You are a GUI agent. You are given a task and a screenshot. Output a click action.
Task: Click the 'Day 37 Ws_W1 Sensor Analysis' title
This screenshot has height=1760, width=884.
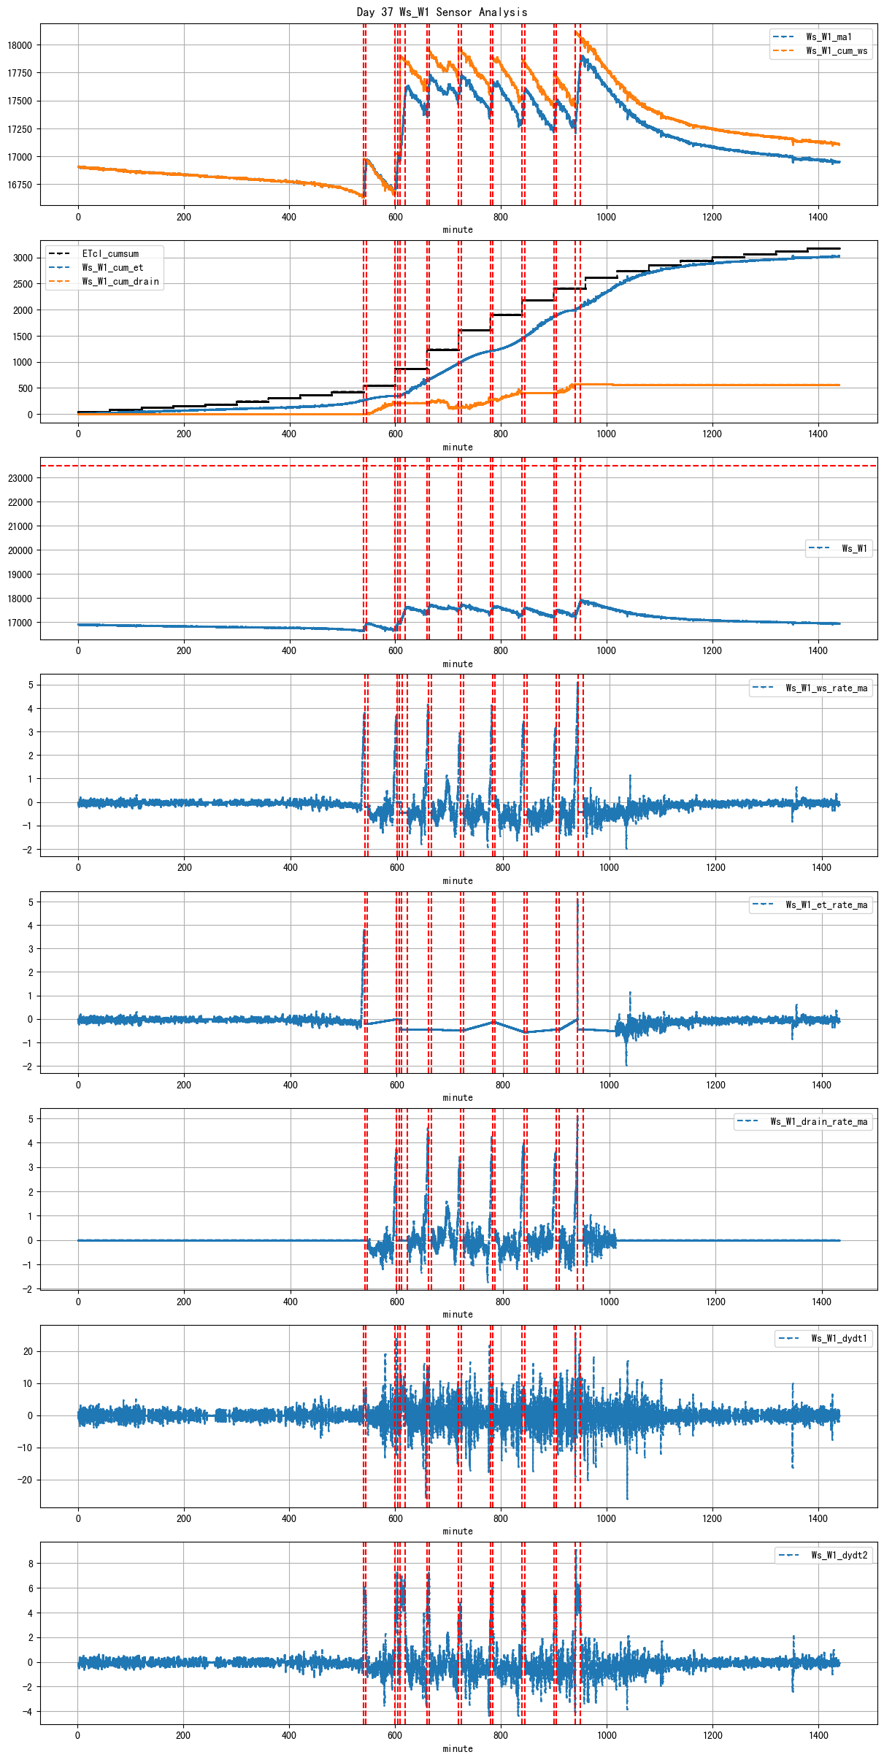442,12
